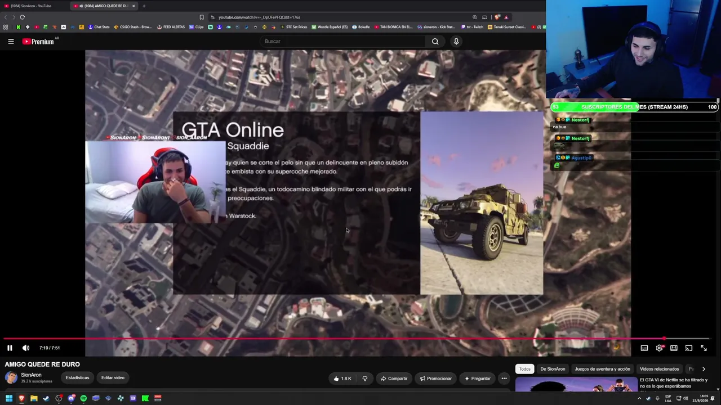Open the FEED ALERTAS bookmark
Image resolution: width=721 pixels, height=405 pixels.
tap(171, 27)
